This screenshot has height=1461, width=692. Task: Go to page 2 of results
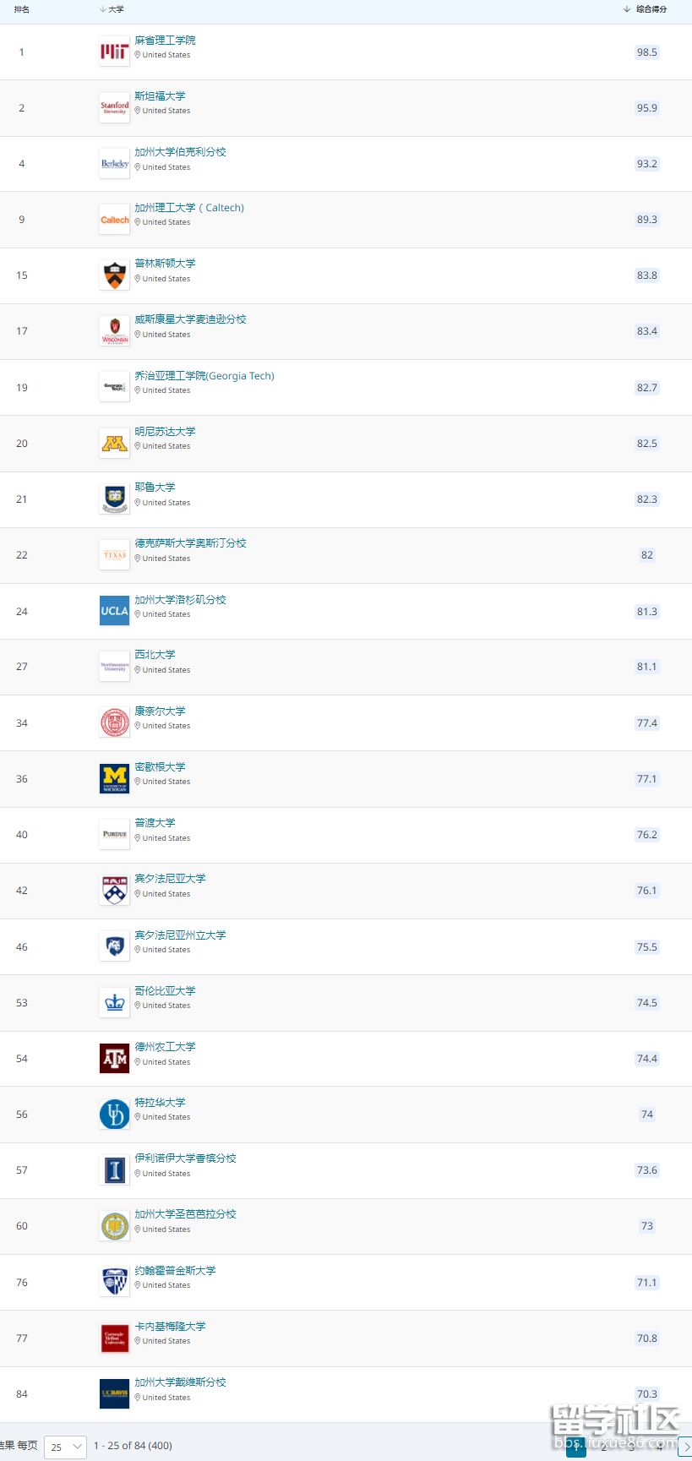tap(603, 1447)
